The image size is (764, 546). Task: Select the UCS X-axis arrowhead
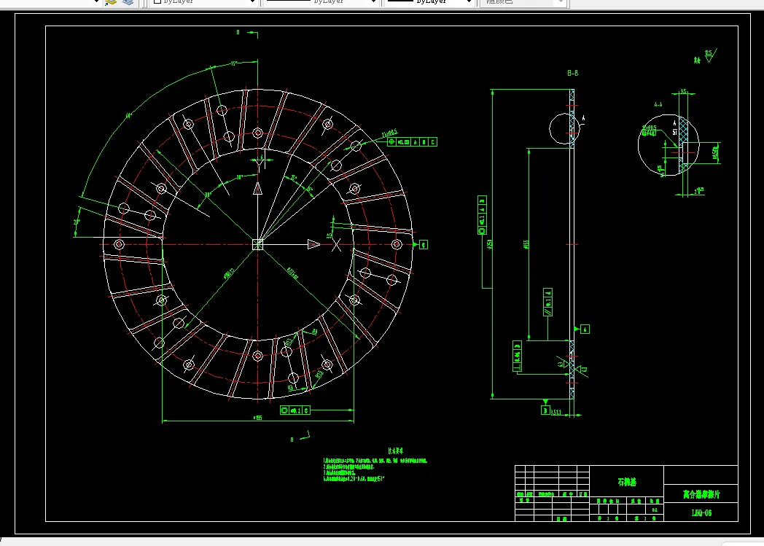313,244
